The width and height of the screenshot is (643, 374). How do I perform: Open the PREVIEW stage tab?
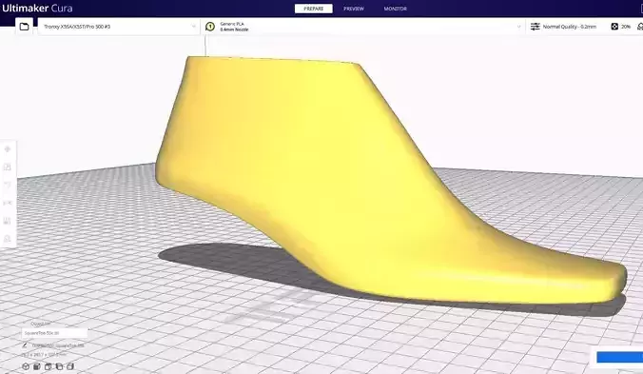[x=354, y=9]
